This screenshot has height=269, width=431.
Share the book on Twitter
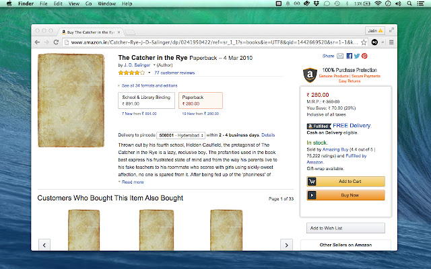[357, 56]
